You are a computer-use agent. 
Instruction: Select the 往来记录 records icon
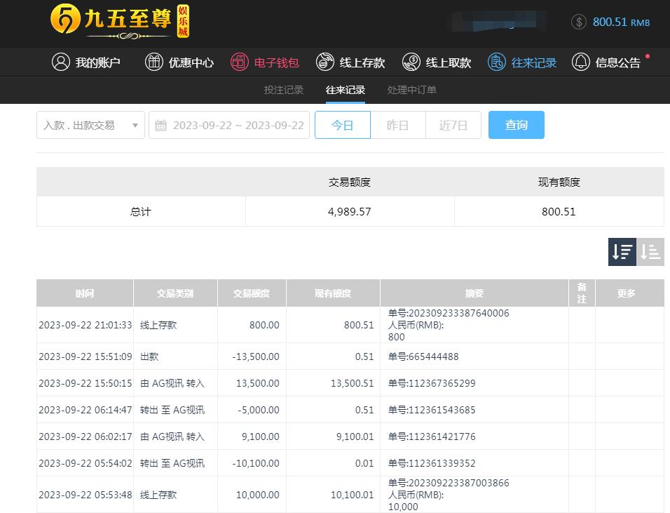click(497, 62)
